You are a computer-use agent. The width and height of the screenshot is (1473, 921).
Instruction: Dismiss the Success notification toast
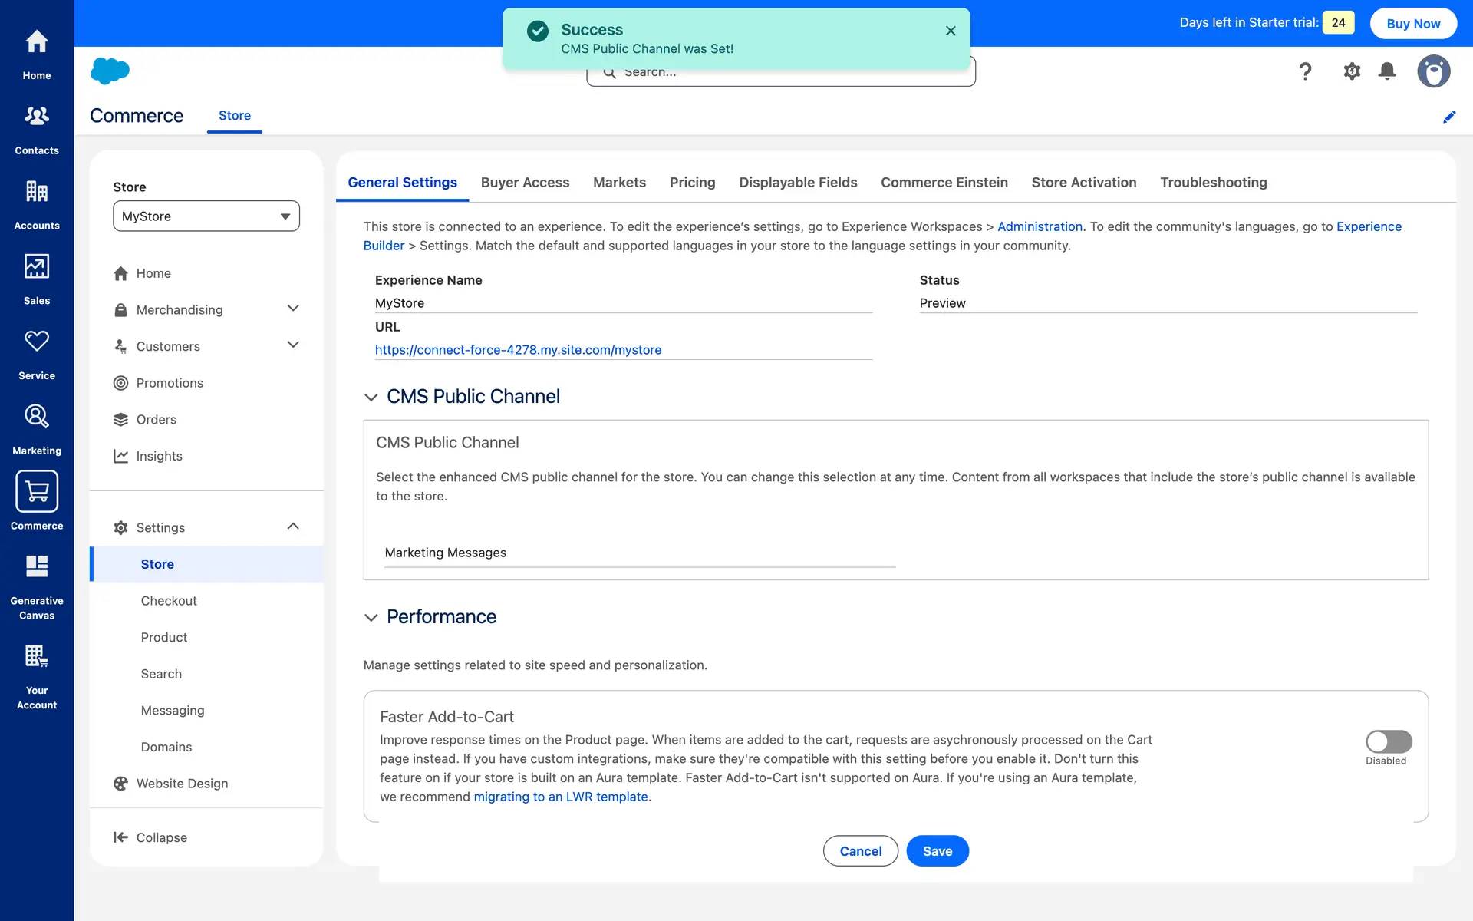point(950,31)
